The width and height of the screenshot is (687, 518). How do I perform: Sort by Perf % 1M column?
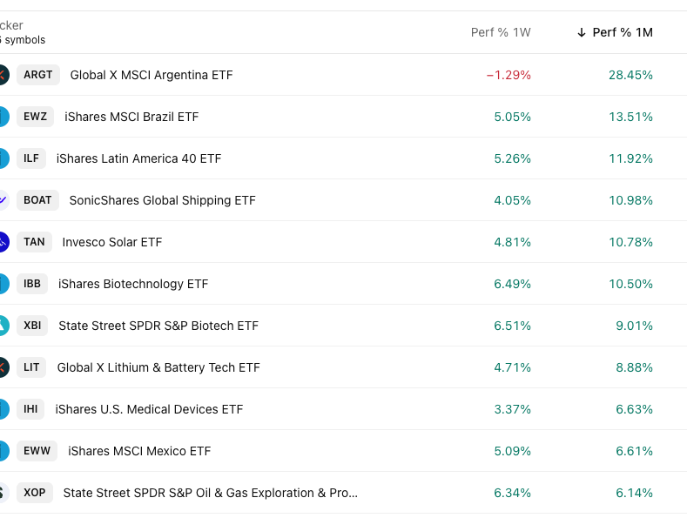pos(622,32)
